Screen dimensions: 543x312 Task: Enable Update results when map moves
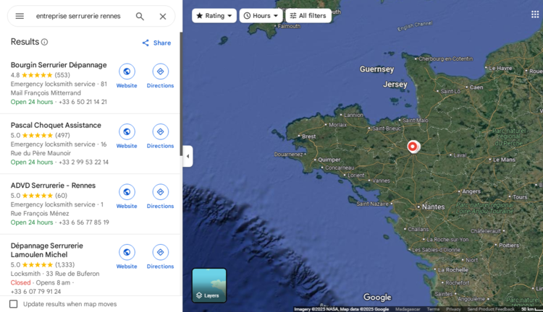[x=14, y=304]
